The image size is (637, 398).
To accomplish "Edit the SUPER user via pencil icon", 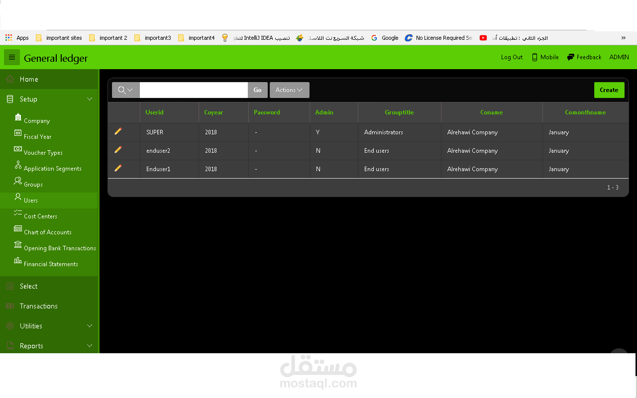I will tap(118, 131).
